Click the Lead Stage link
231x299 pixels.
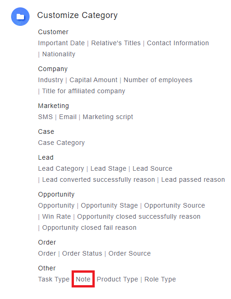tap(108, 168)
